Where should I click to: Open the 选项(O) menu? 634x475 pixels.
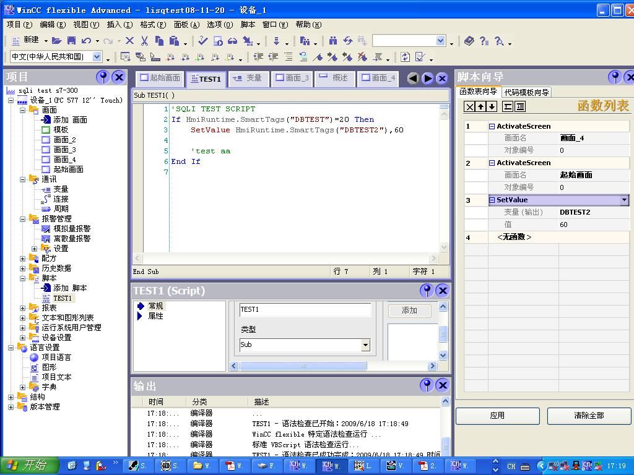[x=220, y=25]
